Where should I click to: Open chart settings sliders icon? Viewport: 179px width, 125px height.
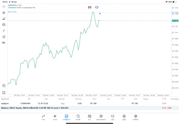(4, 25)
